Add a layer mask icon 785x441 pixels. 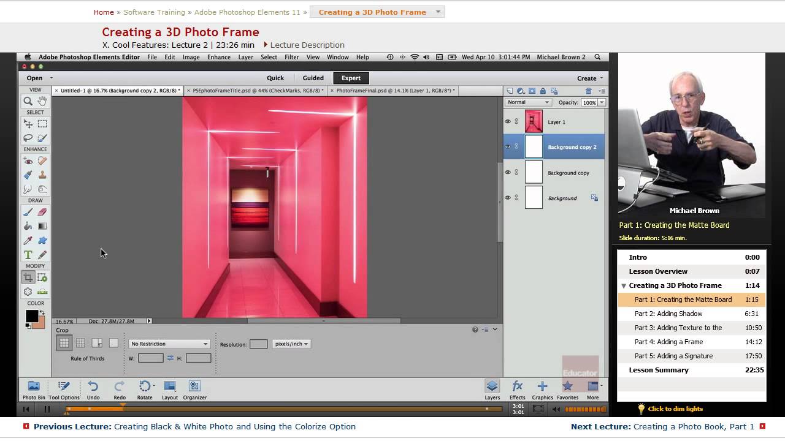click(532, 91)
